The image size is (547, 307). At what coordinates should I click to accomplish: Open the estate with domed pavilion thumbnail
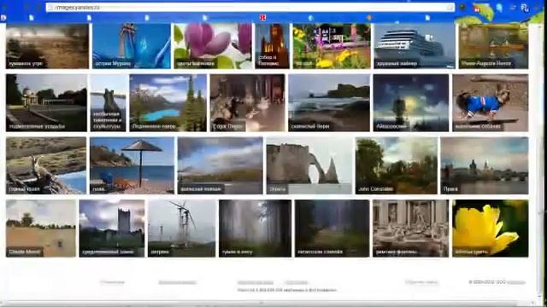pos(46,102)
